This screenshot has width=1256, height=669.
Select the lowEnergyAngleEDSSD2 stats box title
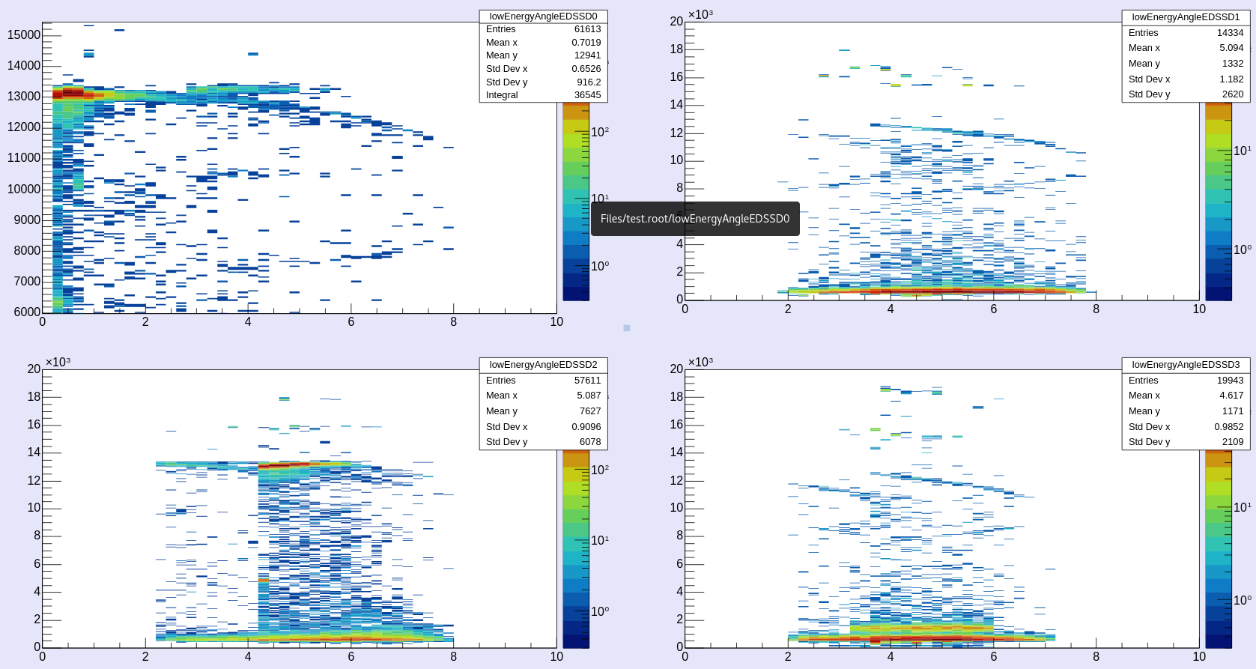(x=543, y=365)
